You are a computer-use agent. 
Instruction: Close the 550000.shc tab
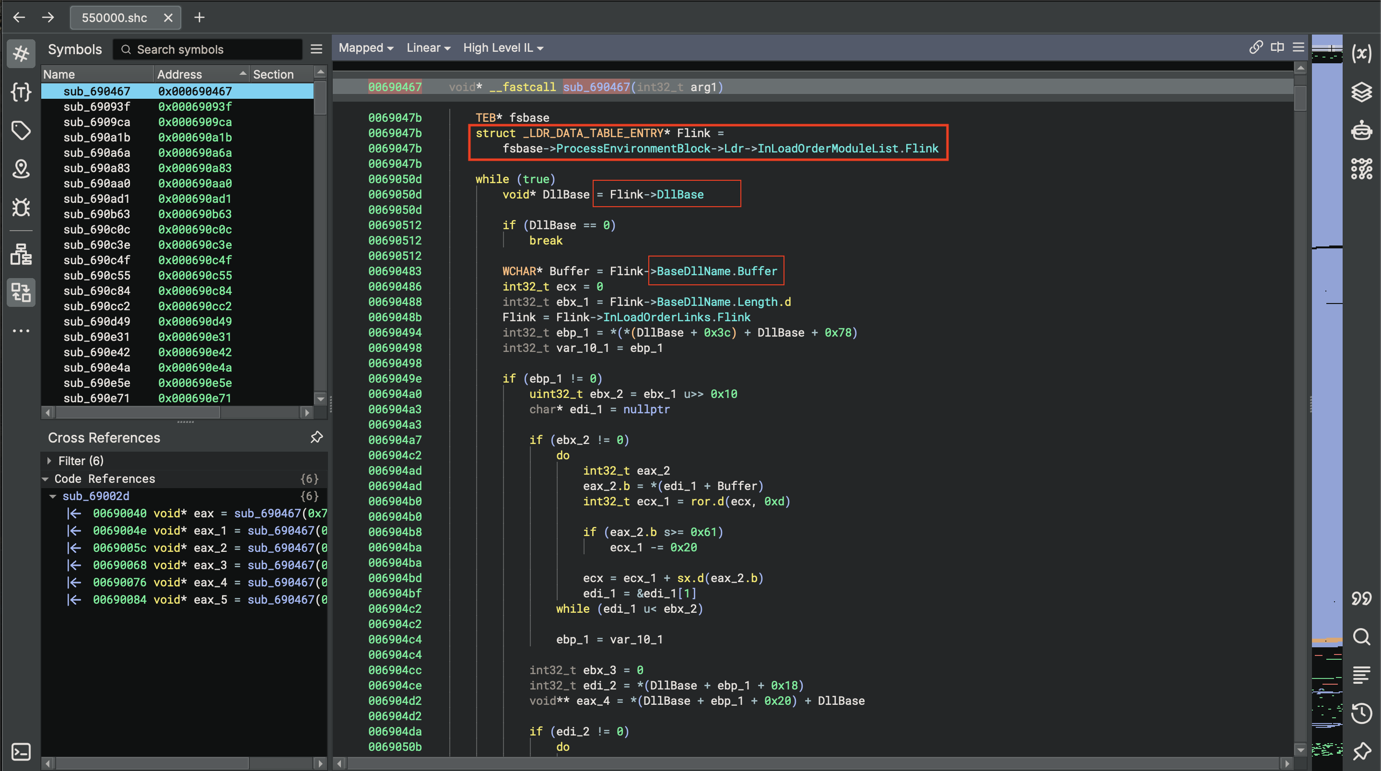168,18
